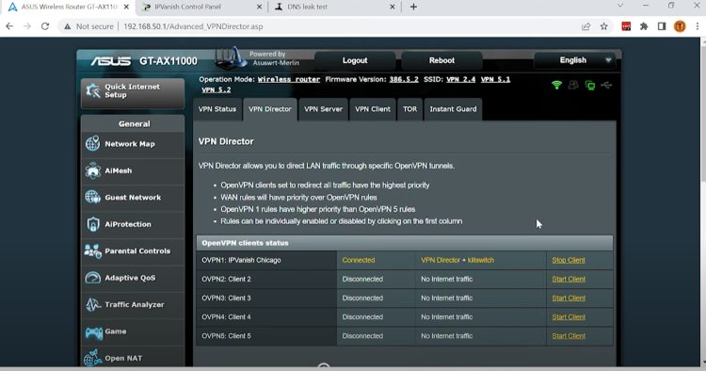This screenshot has height=371, width=706.
Task: Switch to VPN Server tab
Action: pos(323,109)
